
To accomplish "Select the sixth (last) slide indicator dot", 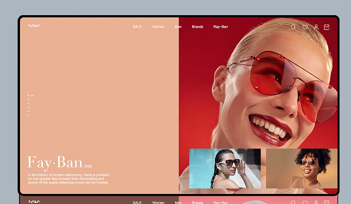I will (x=29, y=115).
